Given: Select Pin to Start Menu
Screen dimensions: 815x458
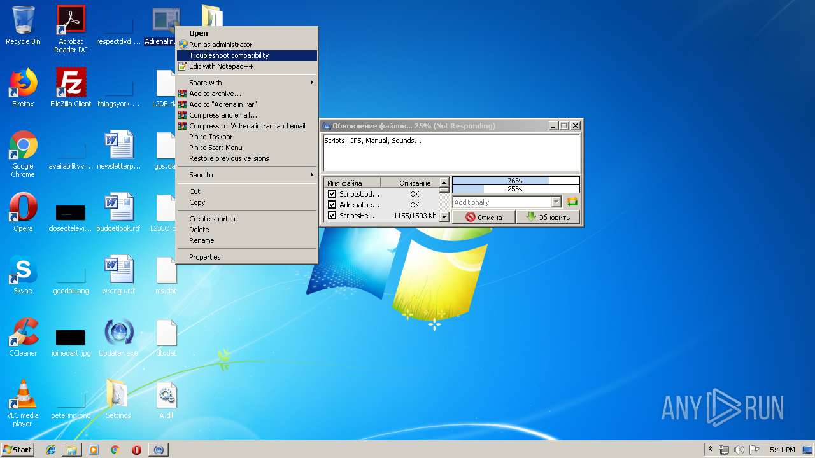Looking at the screenshot, I should tap(247, 148).
